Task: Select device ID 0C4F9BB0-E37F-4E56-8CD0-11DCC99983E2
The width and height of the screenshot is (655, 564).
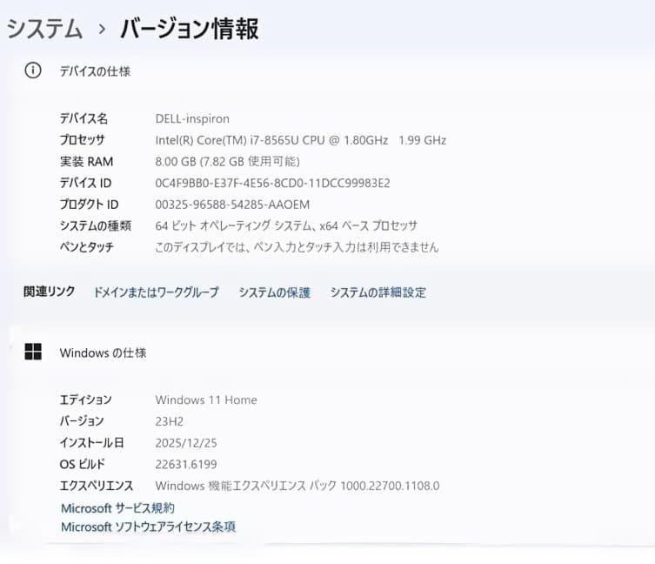Action: pyautogui.click(x=272, y=183)
